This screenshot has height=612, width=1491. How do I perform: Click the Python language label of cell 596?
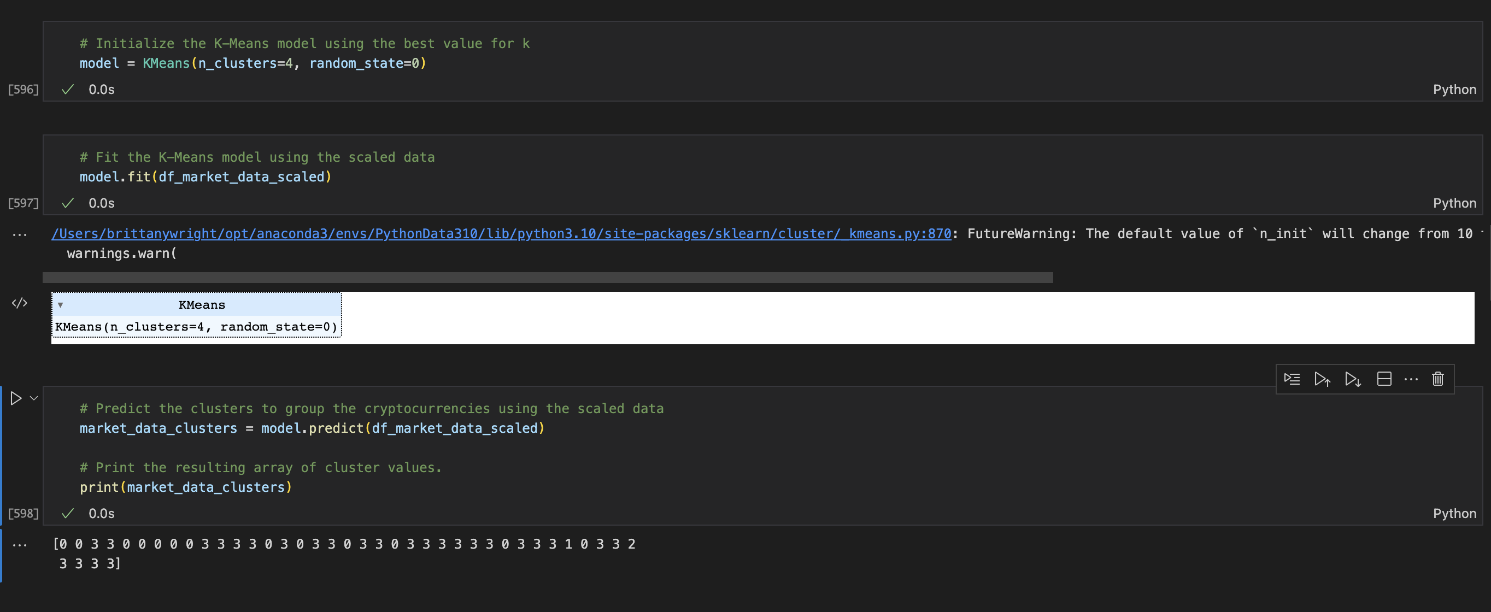coord(1454,89)
